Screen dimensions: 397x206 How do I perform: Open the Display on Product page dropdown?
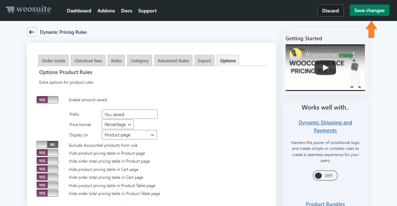[129, 135]
